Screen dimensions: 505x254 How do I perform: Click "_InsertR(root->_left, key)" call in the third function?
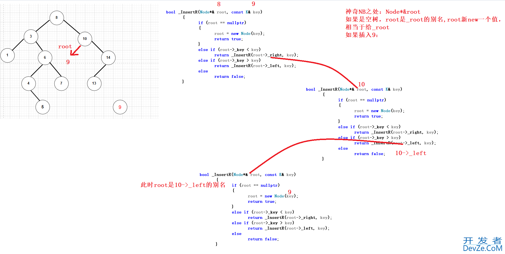(296, 228)
